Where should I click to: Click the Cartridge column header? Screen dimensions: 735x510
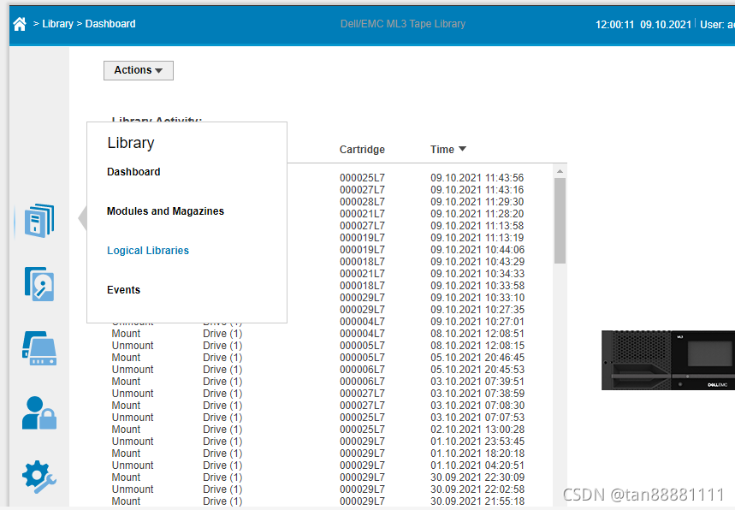click(362, 150)
